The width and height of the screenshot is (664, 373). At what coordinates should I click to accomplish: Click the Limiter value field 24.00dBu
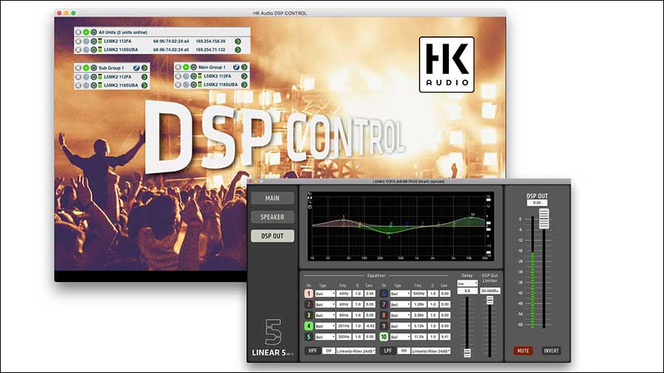click(x=490, y=291)
